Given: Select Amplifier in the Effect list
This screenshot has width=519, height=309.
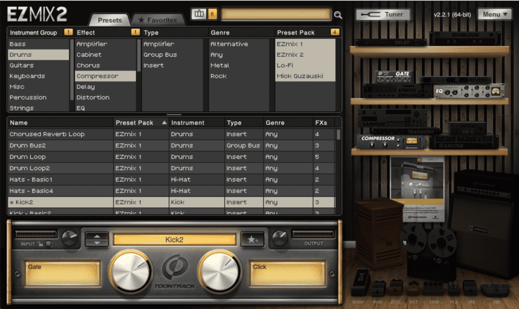Looking at the screenshot, I should click(x=105, y=44).
